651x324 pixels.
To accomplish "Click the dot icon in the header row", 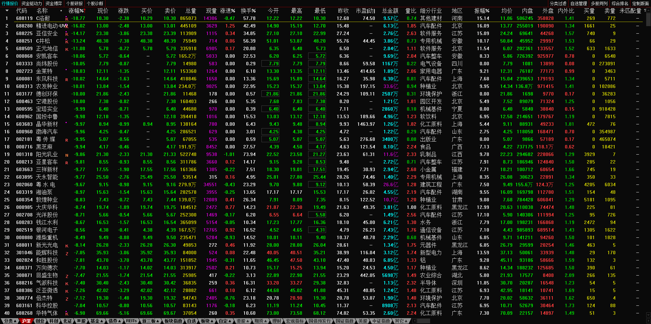I will coord(61,11).
